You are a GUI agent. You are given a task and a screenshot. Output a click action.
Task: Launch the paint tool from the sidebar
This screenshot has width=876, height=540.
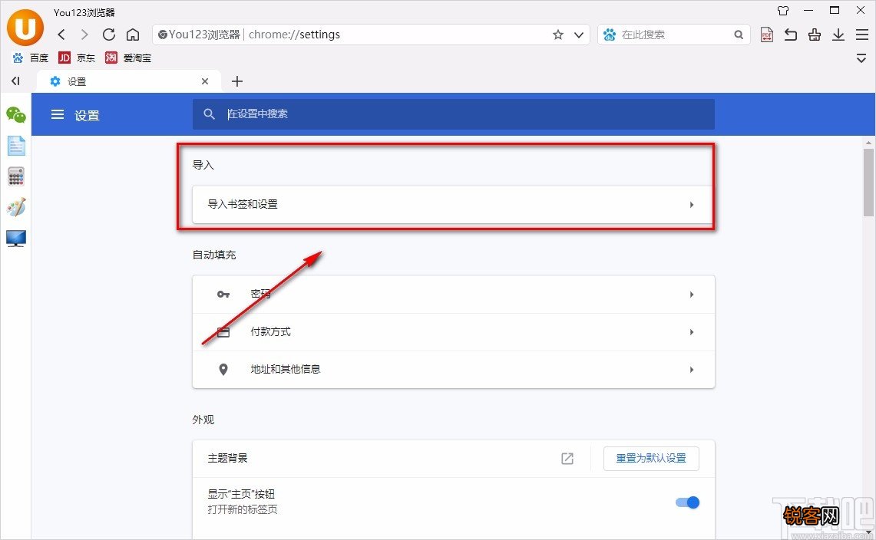[x=16, y=206]
